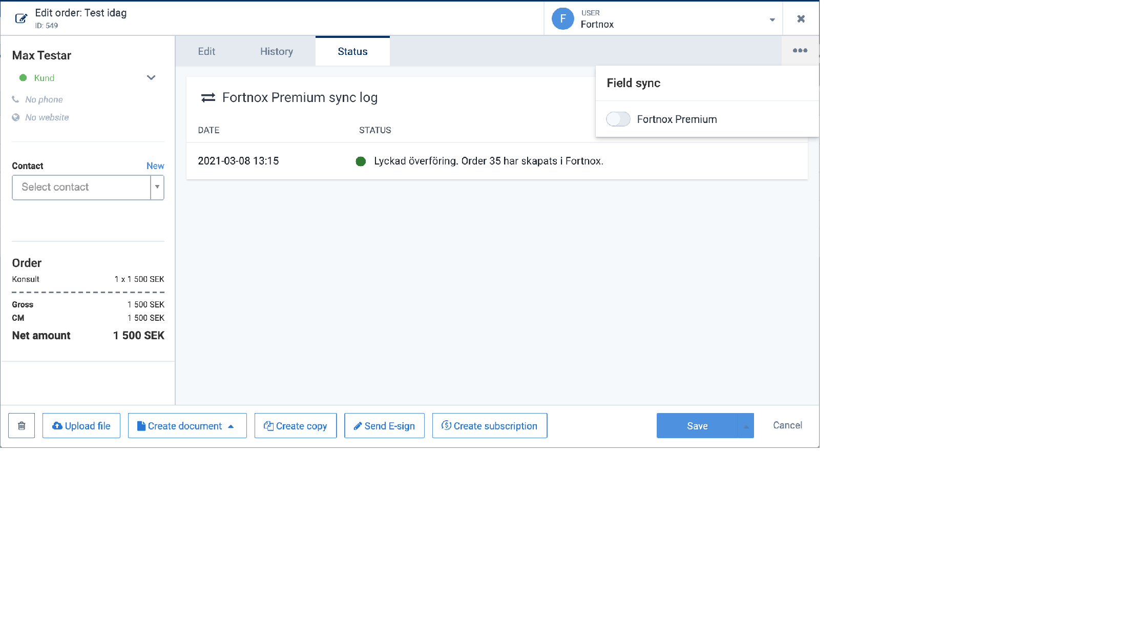This screenshot has height=617, width=1129.
Task: Open the Create document dropdown
Action: tap(187, 426)
